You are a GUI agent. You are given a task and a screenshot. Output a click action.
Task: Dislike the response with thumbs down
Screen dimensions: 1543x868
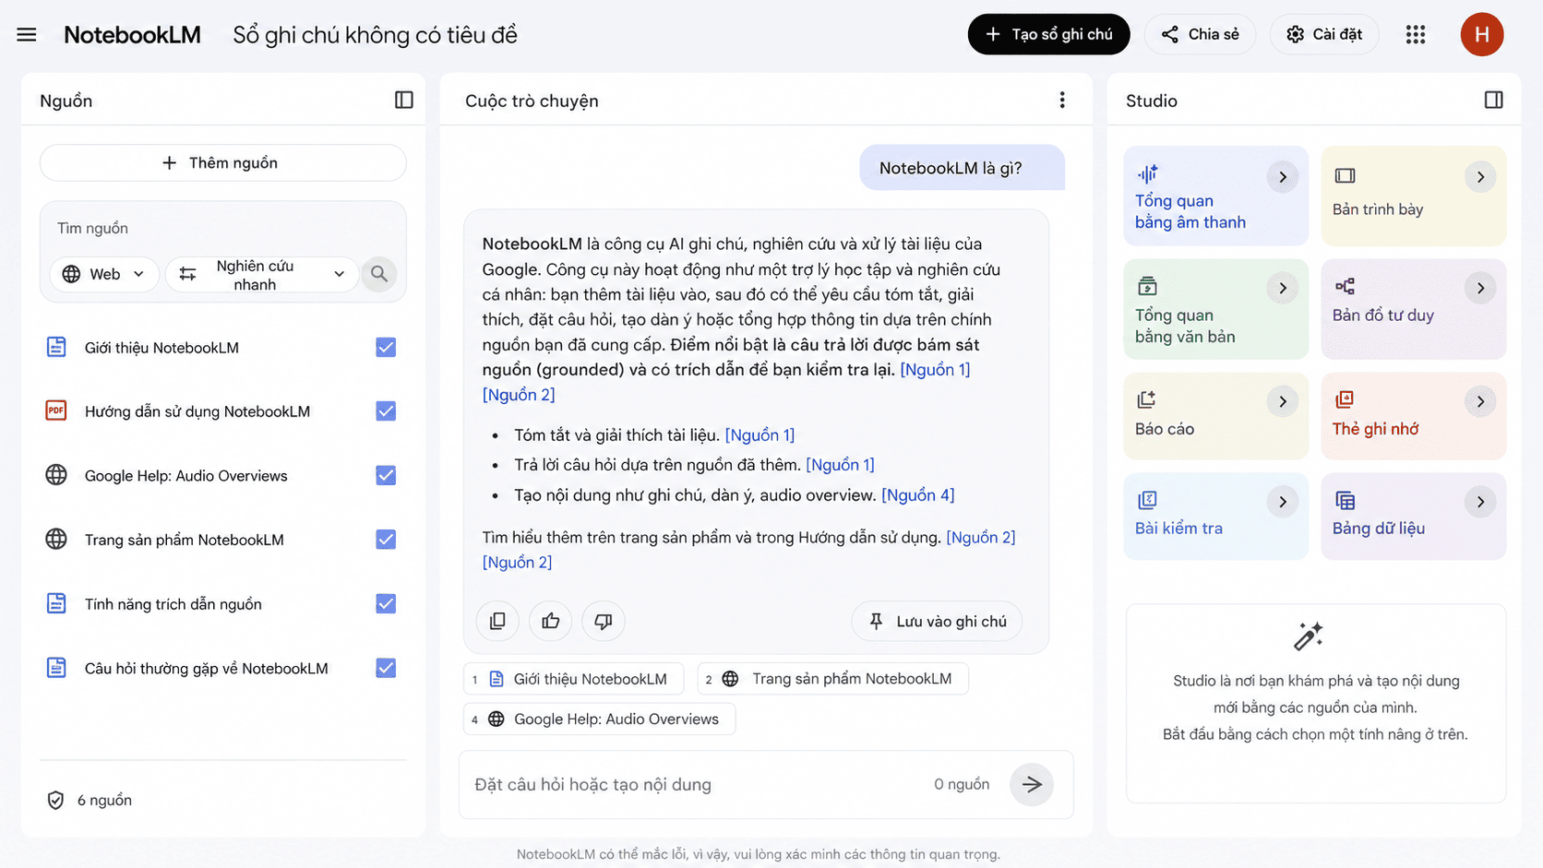(x=604, y=621)
